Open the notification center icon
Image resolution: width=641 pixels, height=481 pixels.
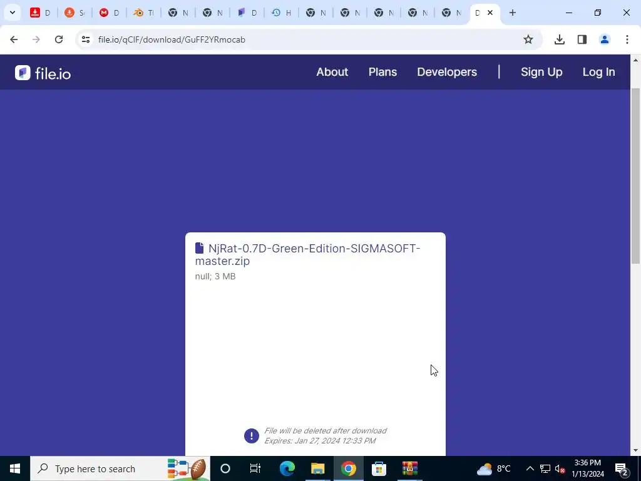click(x=621, y=468)
